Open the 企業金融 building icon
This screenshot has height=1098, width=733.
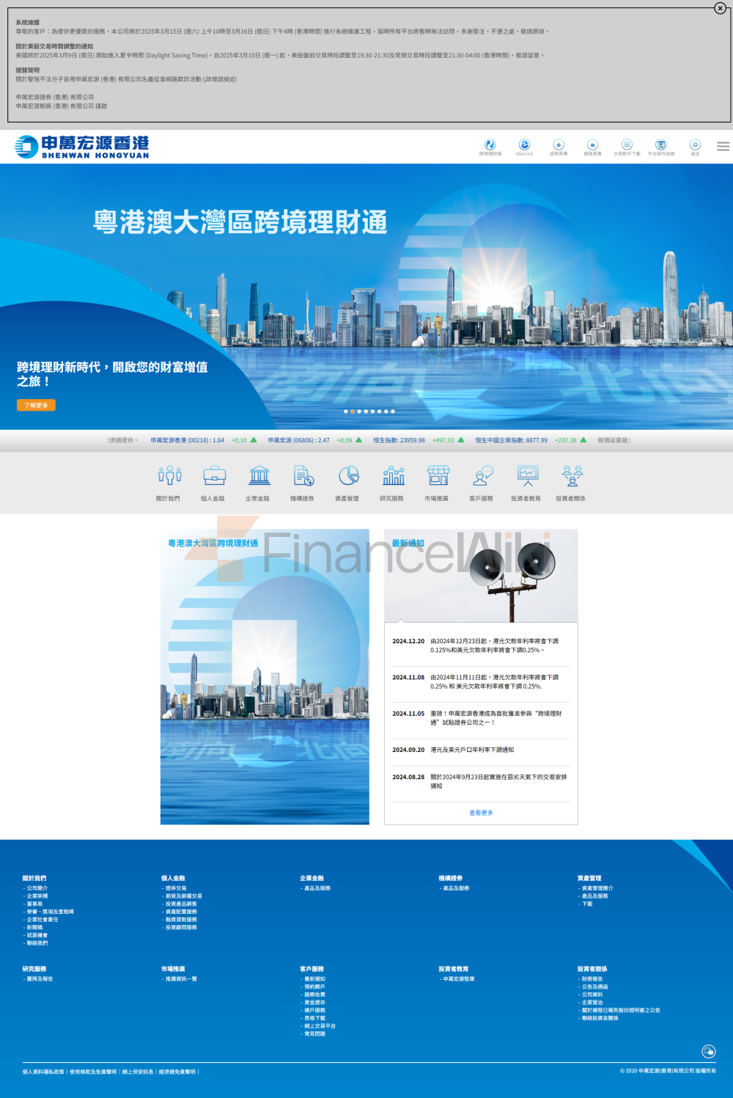pos(259,476)
